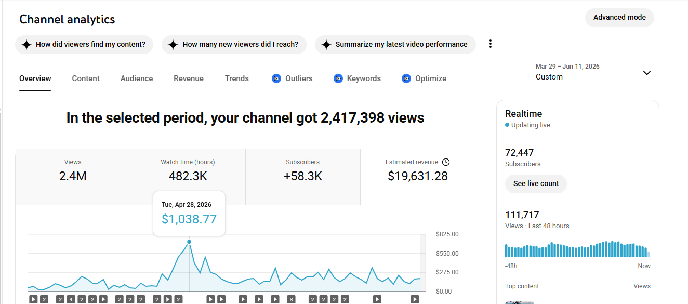Click the '-48h' chart axis label
The width and height of the screenshot is (688, 304).
point(511,266)
